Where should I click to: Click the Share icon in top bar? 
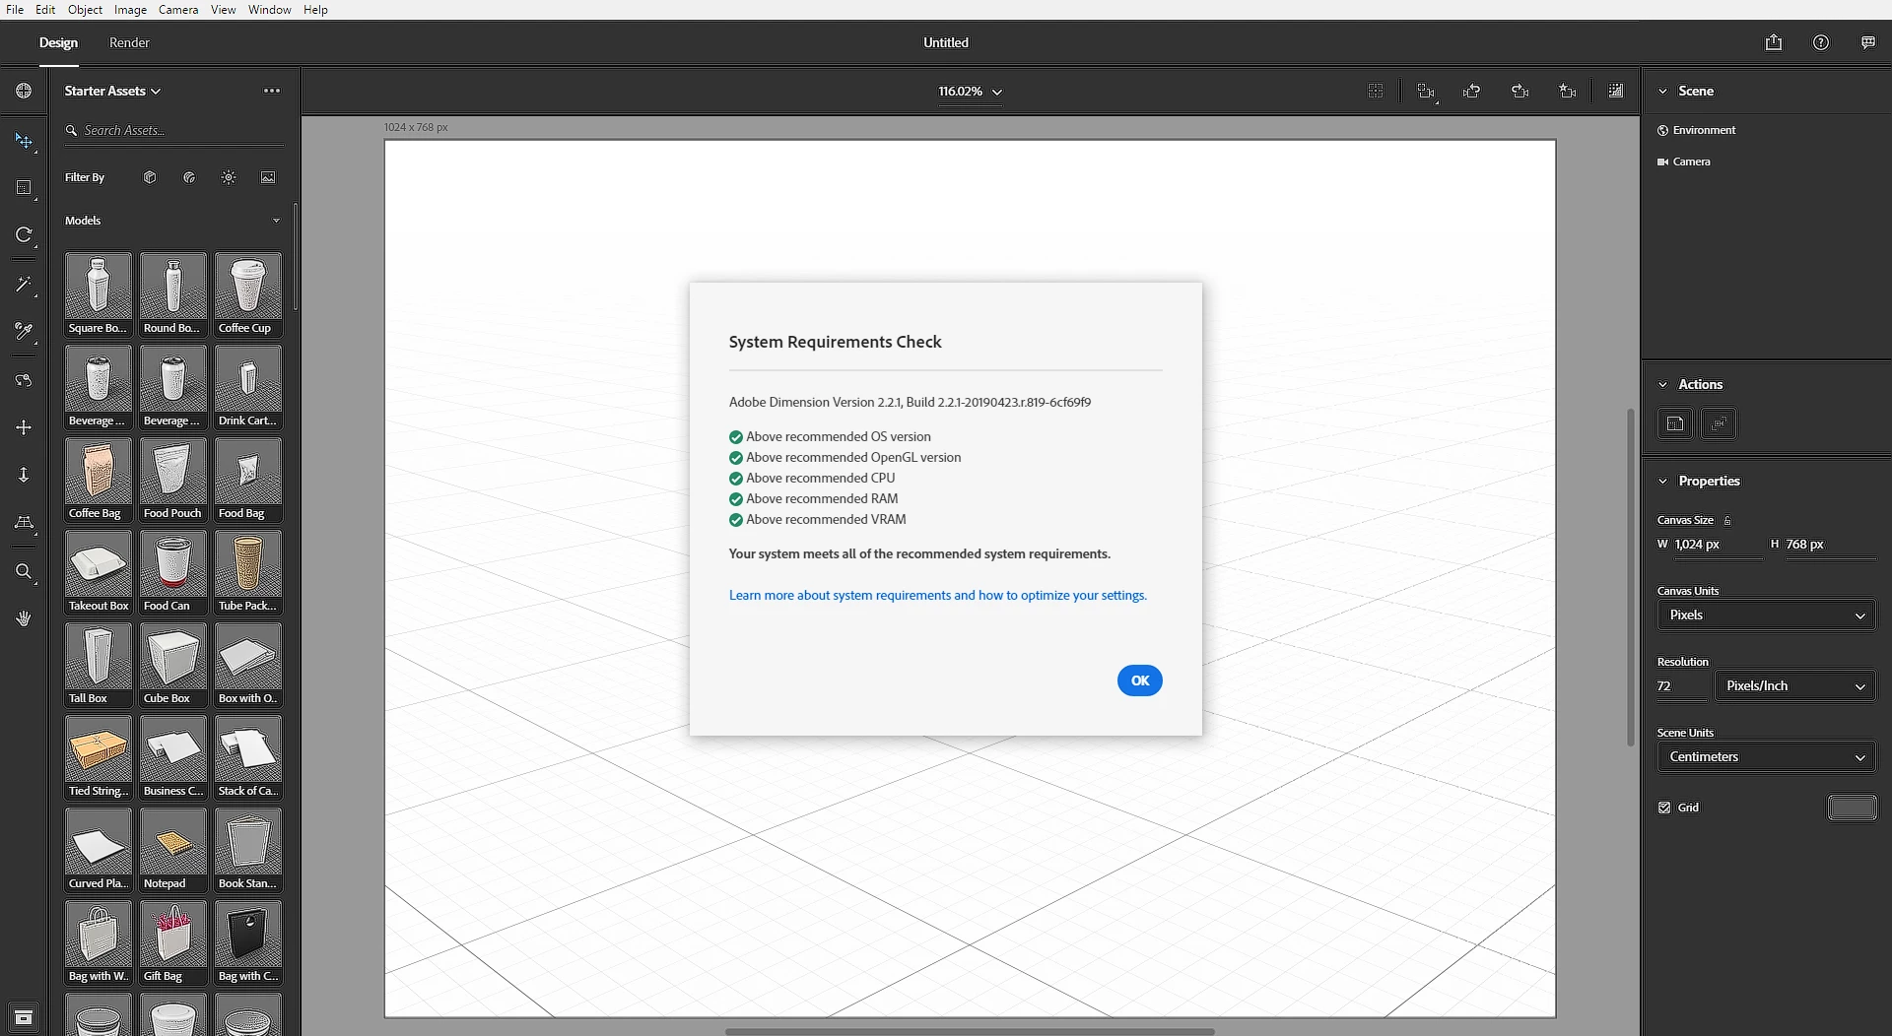(1774, 42)
